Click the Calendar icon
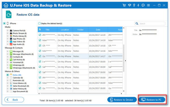Viewport: 170px width, 107px height. pos(11,78)
